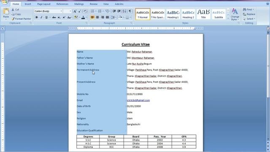
Task: Click the Cut scissors icon
Action: point(13,10)
